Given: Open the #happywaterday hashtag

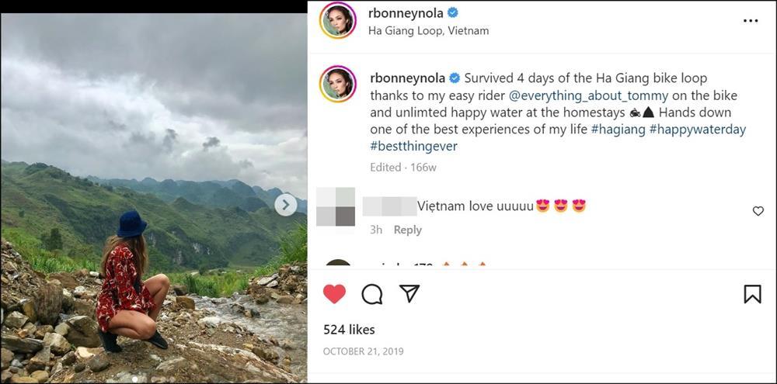Looking at the screenshot, I should tap(697, 130).
